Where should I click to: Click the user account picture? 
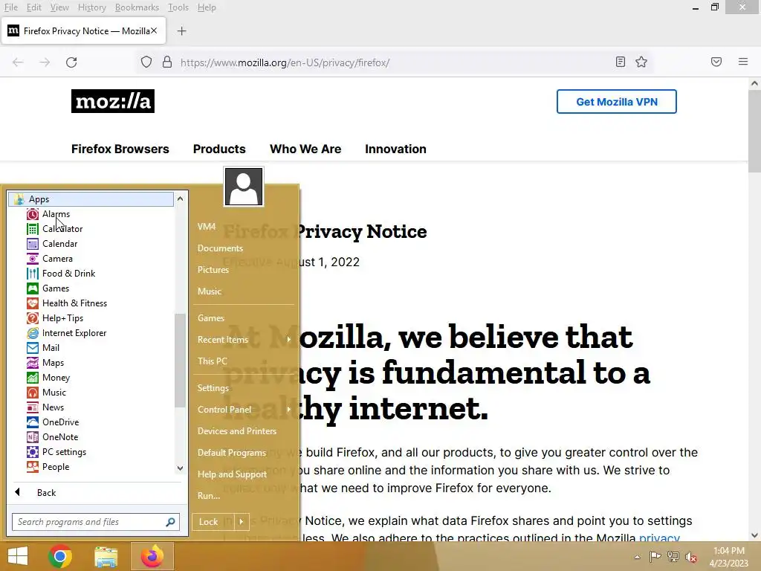pos(244,187)
